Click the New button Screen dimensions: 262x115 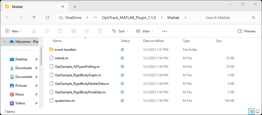tap(14, 31)
